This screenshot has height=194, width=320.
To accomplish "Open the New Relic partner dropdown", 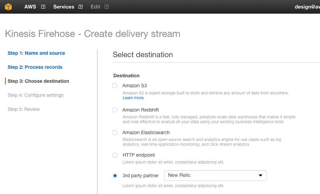I will coord(215,176).
